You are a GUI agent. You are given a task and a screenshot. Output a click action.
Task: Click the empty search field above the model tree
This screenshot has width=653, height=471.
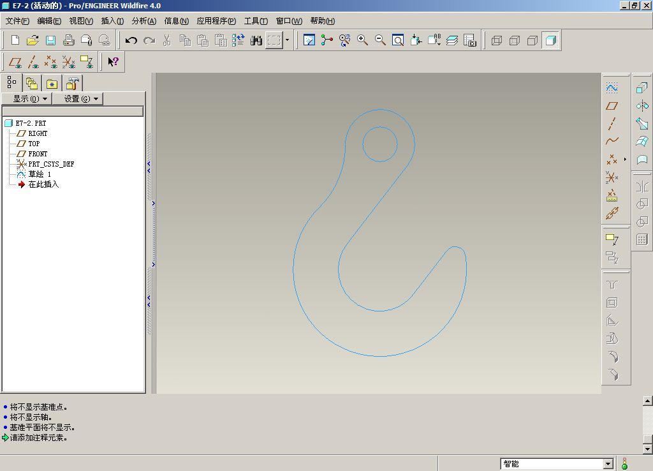point(73,111)
